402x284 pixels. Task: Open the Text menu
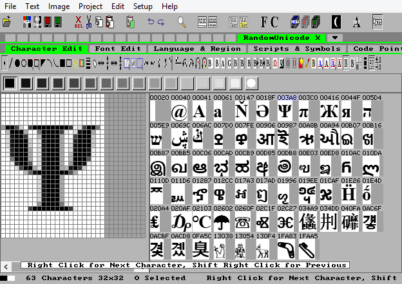pos(32,6)
